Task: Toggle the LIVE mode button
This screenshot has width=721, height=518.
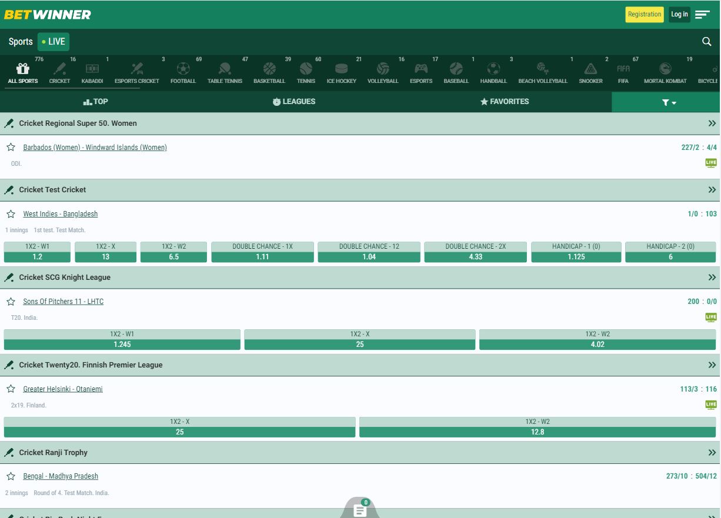Action: click(x=54, y=42)
